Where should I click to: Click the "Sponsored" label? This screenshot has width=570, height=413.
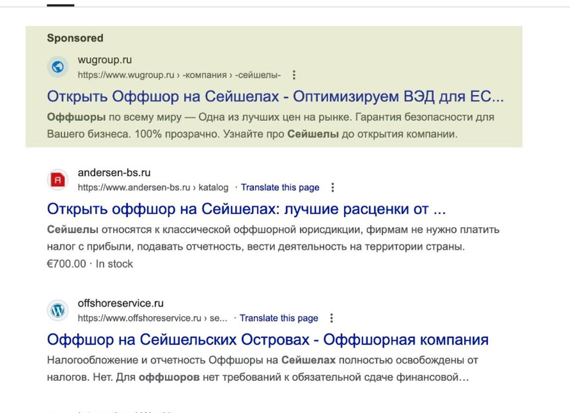point(75,38)
